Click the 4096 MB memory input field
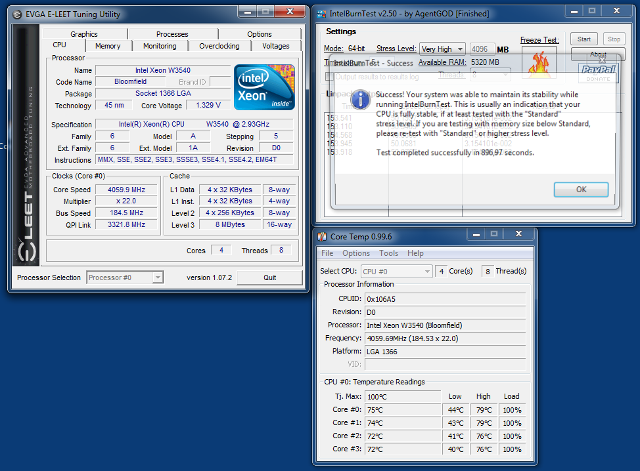Viewport: 640px width, 471px height. pos(482,49)
